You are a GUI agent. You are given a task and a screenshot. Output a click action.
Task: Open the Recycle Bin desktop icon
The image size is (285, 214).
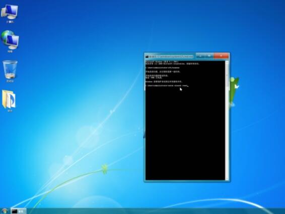[10, 71]
